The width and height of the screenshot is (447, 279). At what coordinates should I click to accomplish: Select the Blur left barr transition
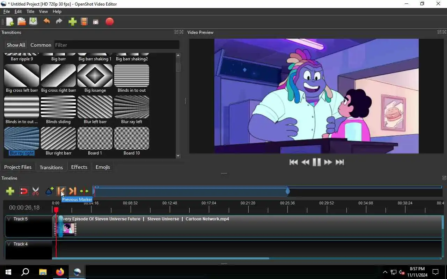click(95, 110)
